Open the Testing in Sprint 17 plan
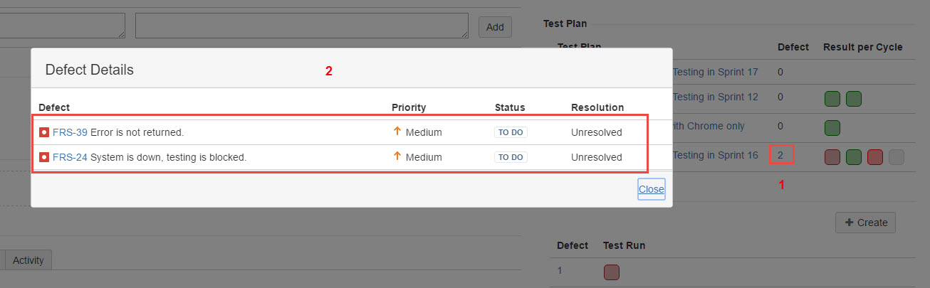 pyautogui.click(x=715, y=72)
